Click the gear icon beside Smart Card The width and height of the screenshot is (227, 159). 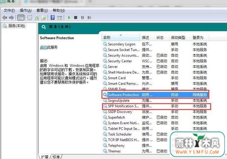(x=105, y=78)
